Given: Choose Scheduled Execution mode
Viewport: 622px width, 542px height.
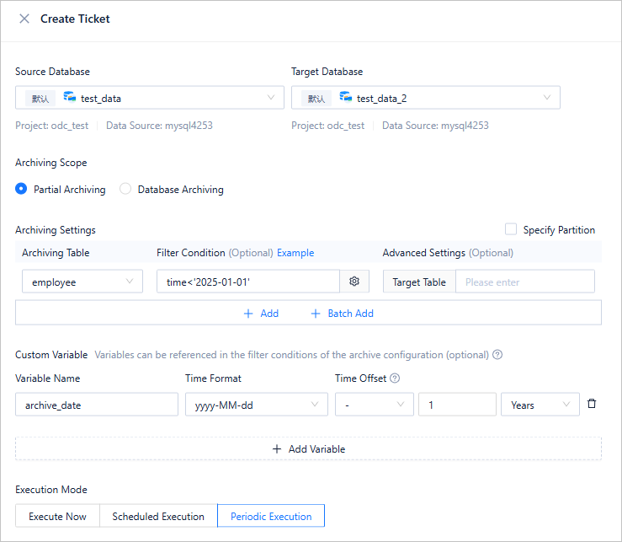Looking at the screenshot, I should 158,516.
